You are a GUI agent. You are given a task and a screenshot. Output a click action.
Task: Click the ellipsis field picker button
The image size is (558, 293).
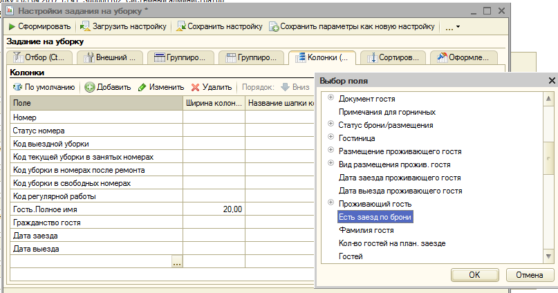[177, 262]
